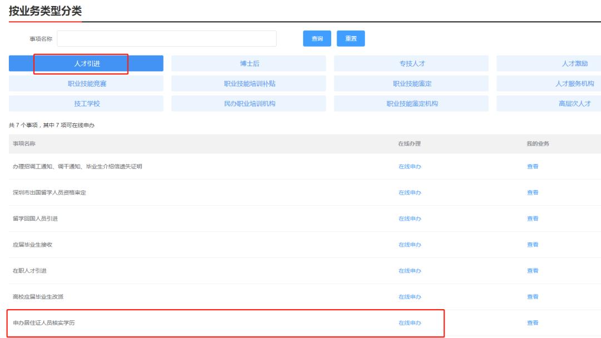
Task: Switch to 职业技能鉴定 category
Action: 411,83
